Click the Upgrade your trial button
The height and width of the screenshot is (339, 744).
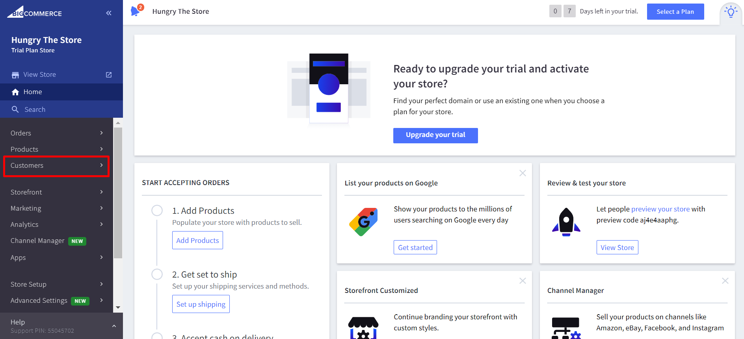pyautogui.click(x=435, y=135)
